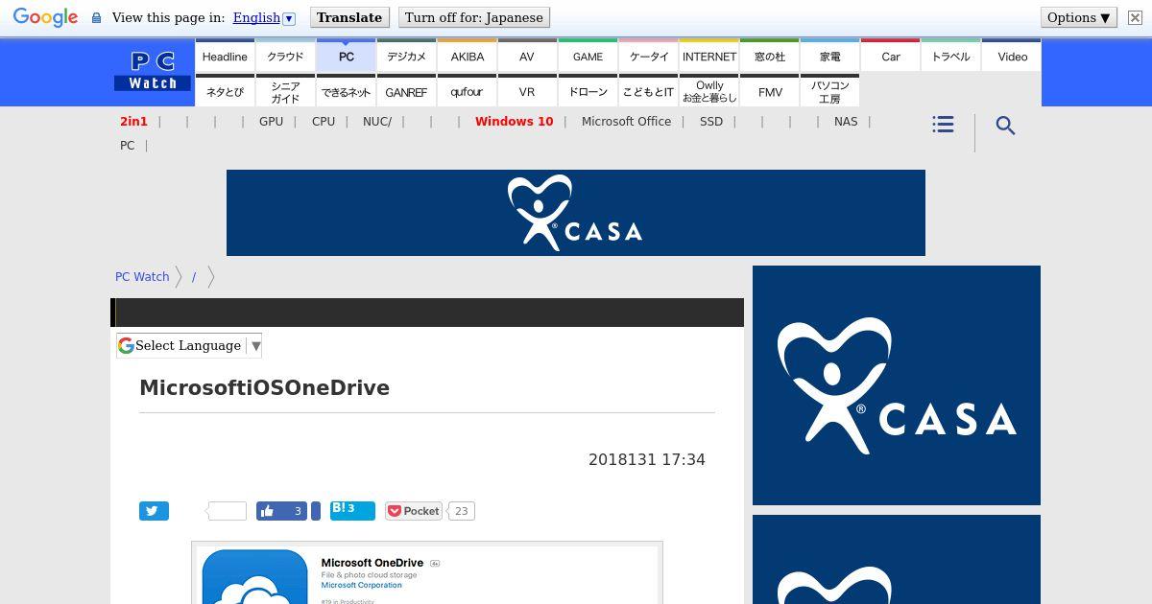Viewport: 1152px width, 604px height.
Task: Click the large CASA sidebar ad
Action: pos(897,385)
